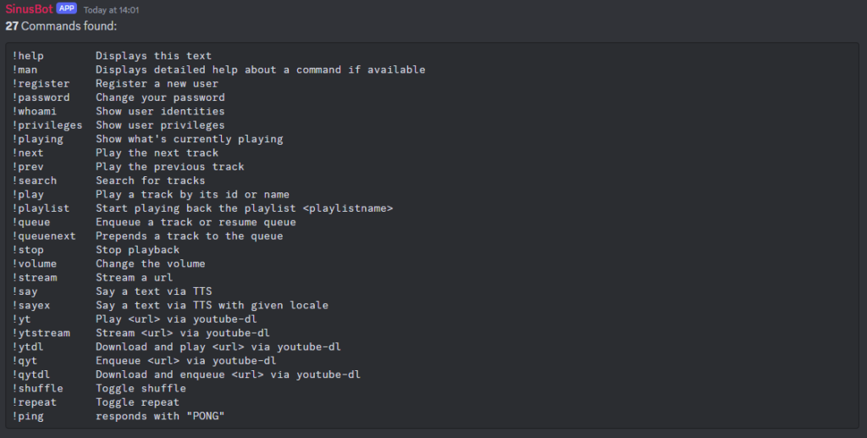Click the !search command text
The width and height of the screenshot is (867, 438).
[35, 180]
